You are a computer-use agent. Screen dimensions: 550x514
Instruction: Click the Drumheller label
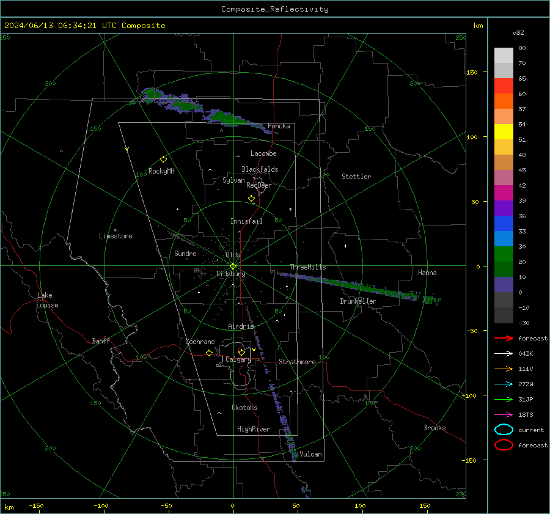pyautogui.click(x=358, y=301)
